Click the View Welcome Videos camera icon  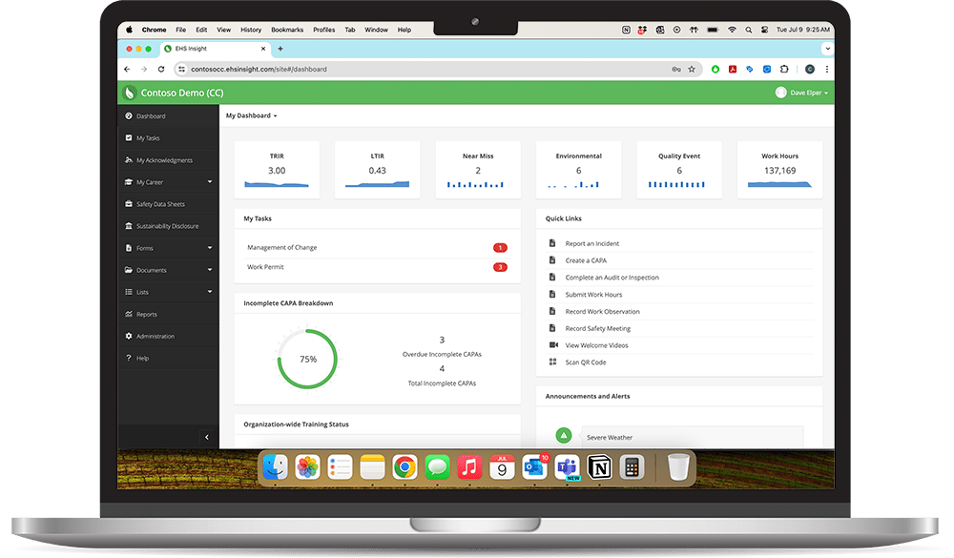click(551, 344)
